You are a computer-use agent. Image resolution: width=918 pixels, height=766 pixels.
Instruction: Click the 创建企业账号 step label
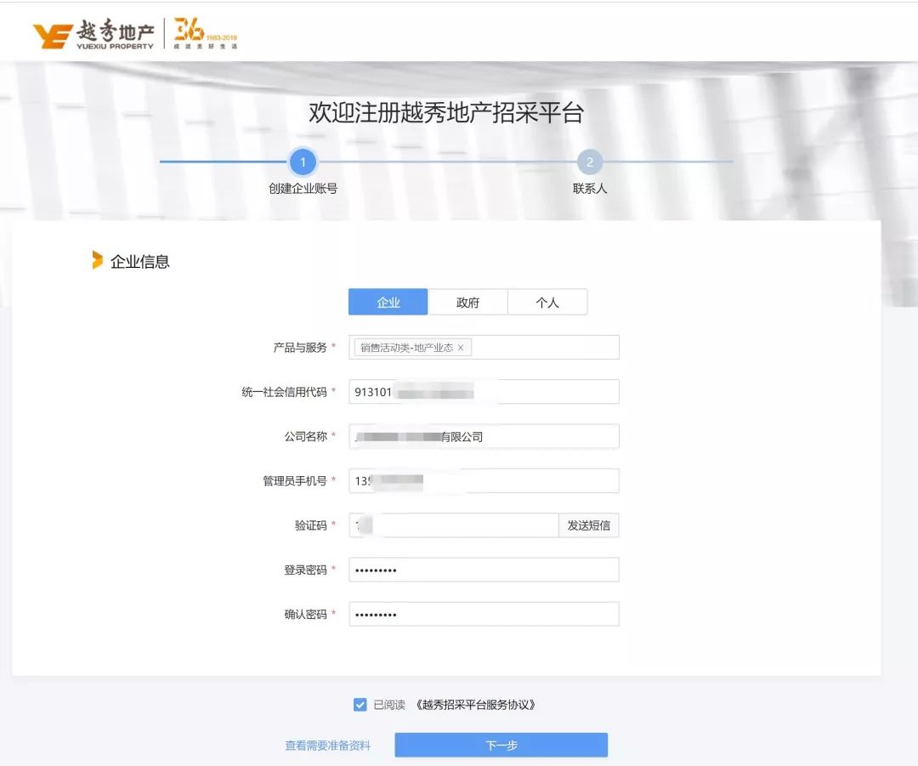[x=303, y=189]
